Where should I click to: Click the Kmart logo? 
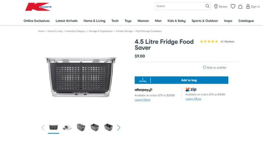click(38, 7)
